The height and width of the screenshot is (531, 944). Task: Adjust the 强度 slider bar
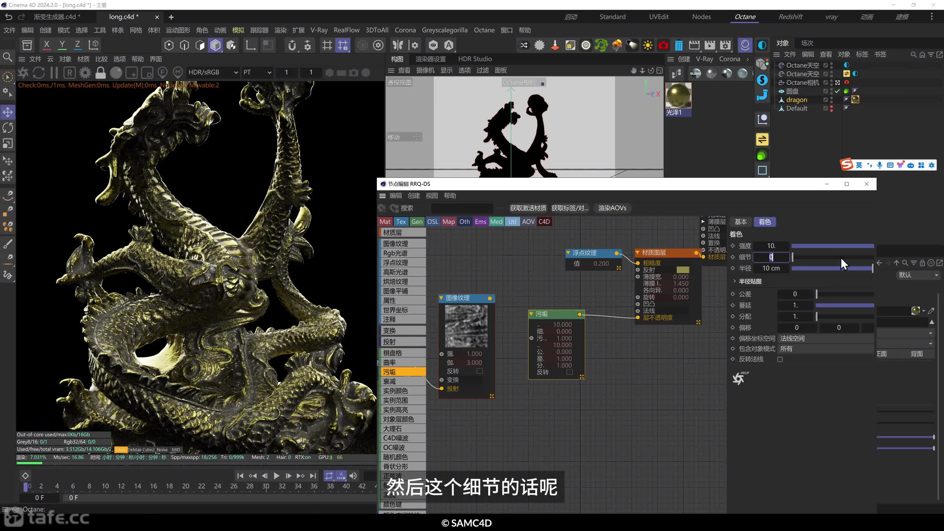[x=832, y=246]
